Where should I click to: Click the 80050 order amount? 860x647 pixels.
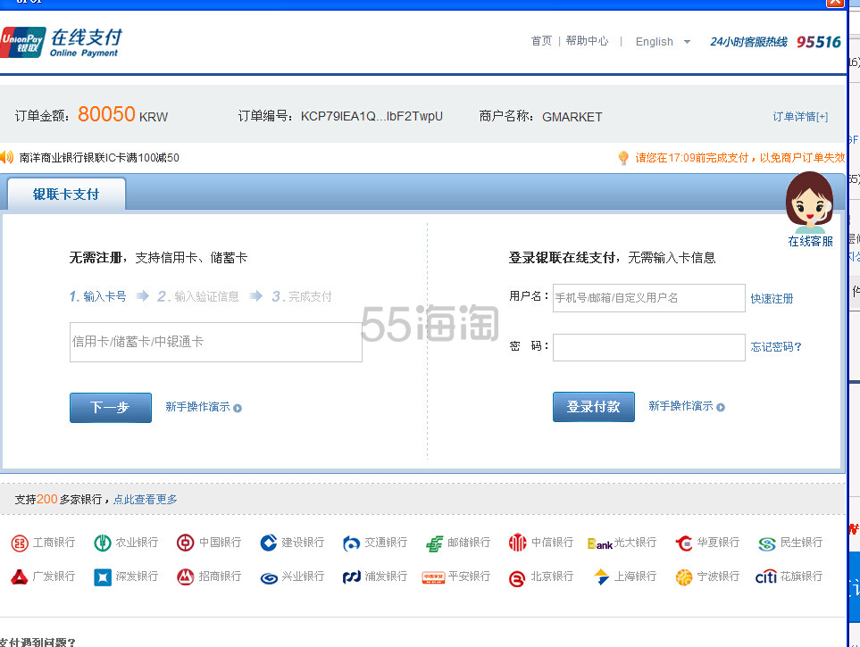point(106,114)
